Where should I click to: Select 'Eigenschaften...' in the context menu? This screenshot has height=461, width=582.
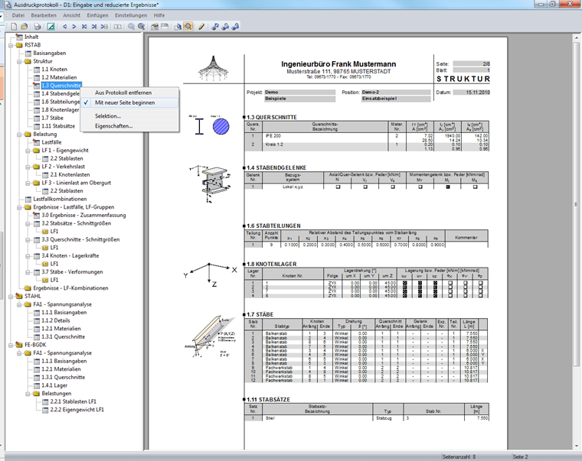click(113, 126)
